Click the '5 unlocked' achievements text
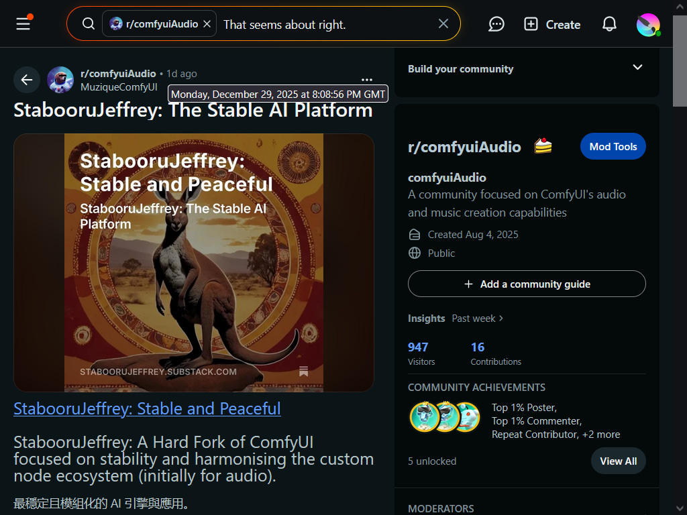Screen dimensions: 687x515 (432, 461)
